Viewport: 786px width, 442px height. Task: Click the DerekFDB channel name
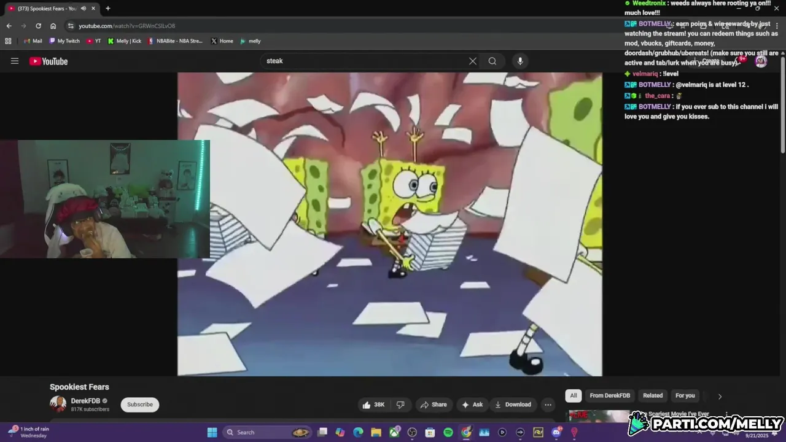85,401
